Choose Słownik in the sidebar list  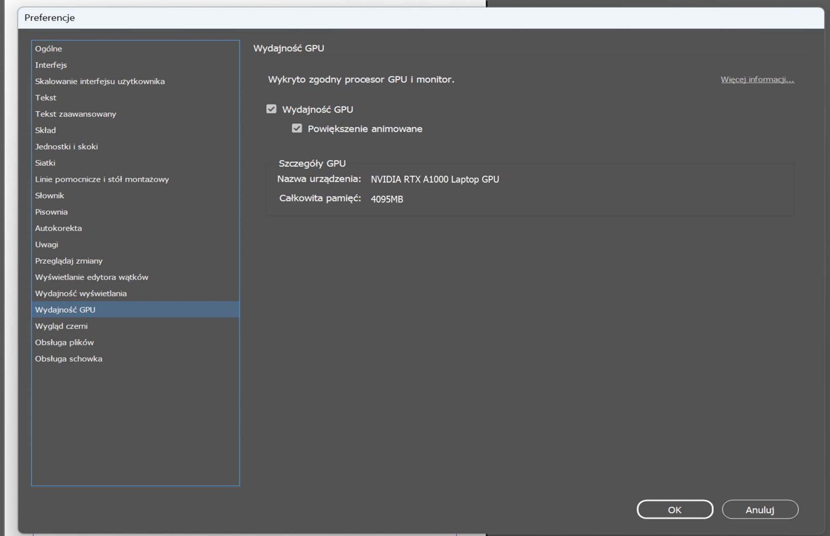click(49, 196)
